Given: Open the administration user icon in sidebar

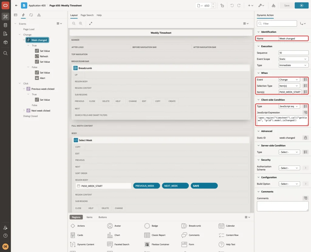Looking at the screenshot, I should pos(5,228).
